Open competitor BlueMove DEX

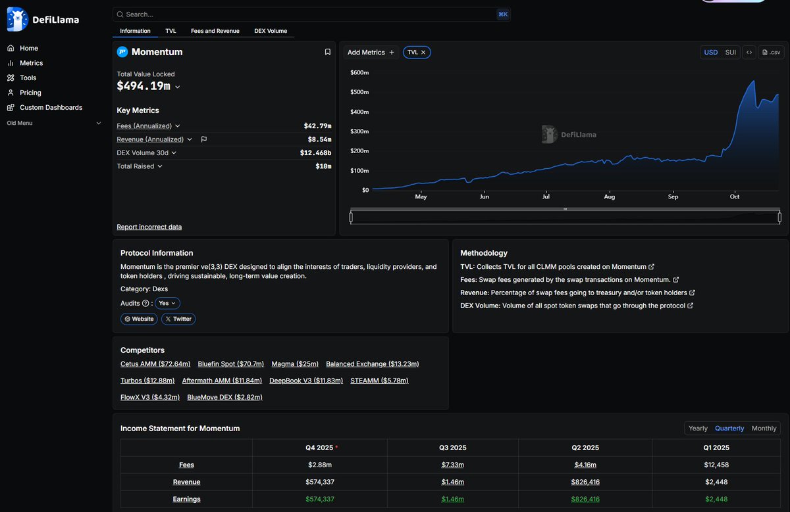click(224, 397)
